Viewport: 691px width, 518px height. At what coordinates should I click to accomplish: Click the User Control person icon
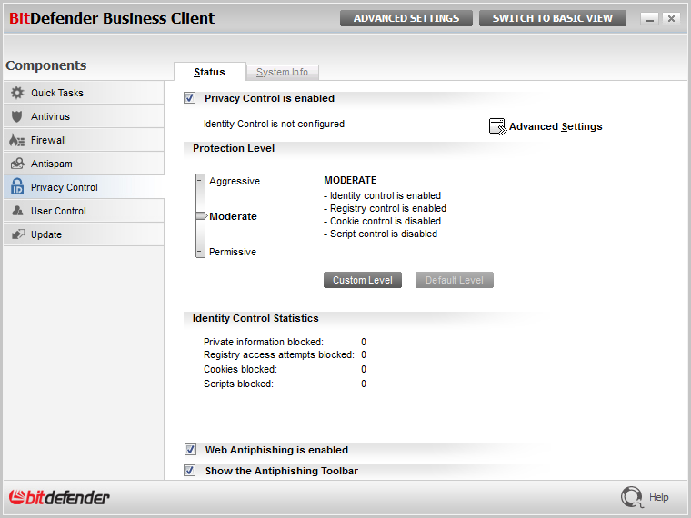pos(17,211)
